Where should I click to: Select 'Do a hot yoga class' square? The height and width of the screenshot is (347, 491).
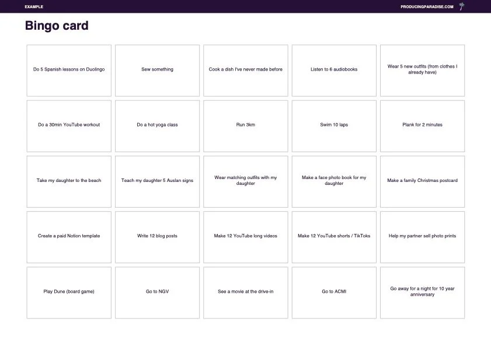click(157, 126)
